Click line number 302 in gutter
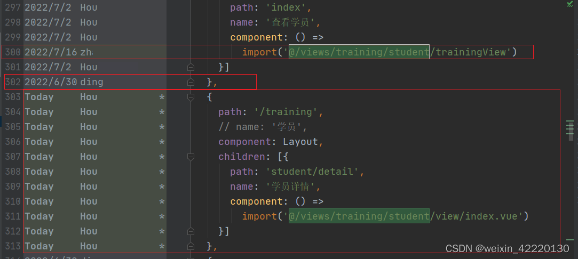 coord(13,82)
